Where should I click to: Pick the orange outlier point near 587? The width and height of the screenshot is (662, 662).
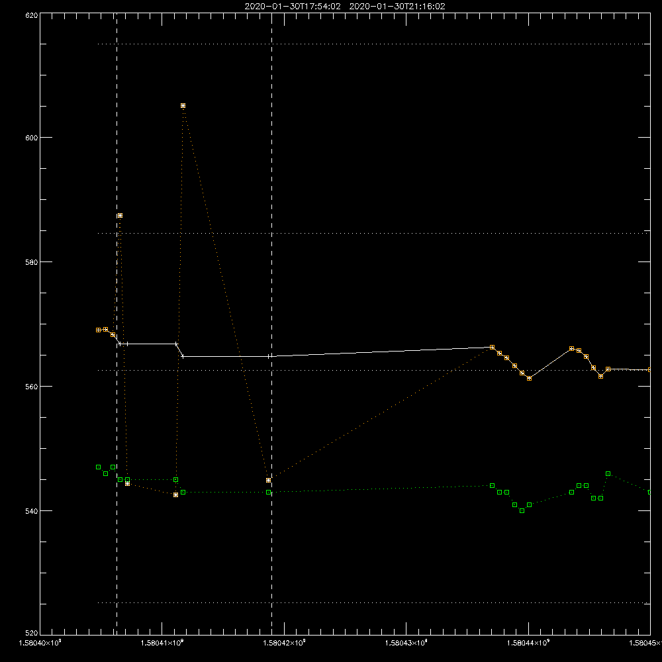click(x=120, y=215)
